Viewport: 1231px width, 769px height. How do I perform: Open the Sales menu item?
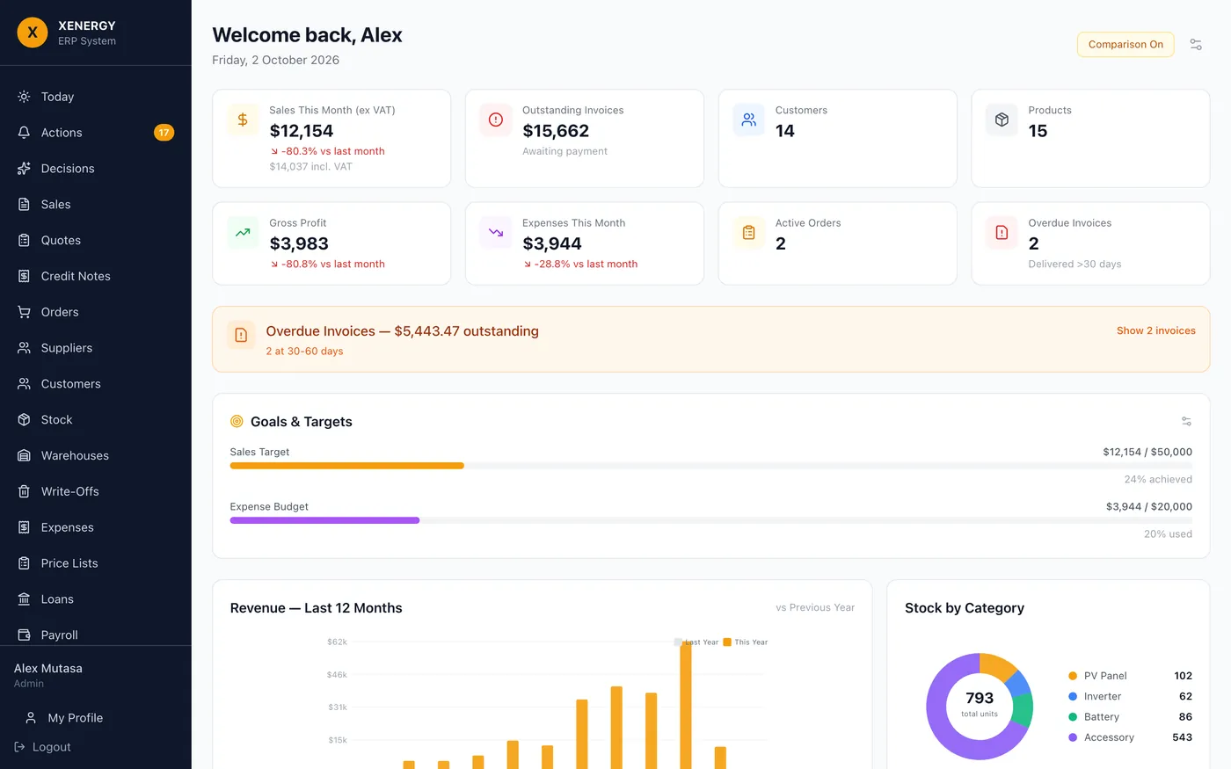tap(96, 205)
